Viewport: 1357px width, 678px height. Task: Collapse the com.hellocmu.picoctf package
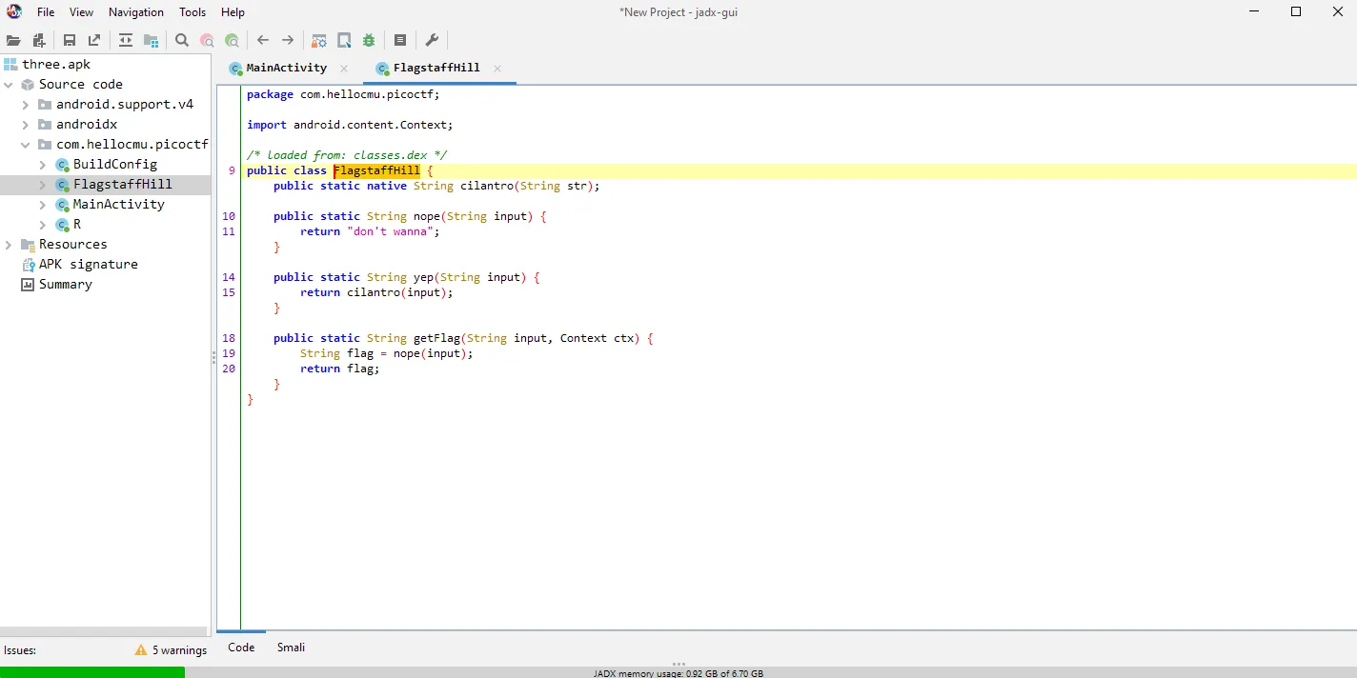point(26,145)
